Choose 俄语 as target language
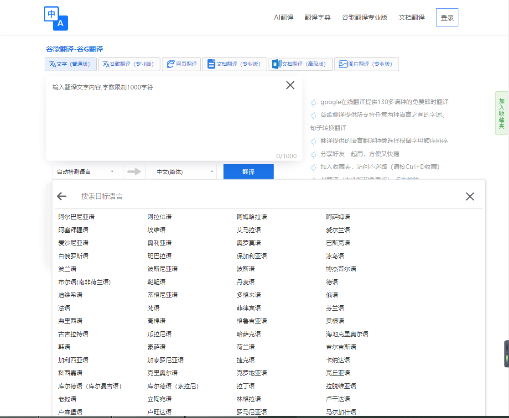 pyautogui.click(x=332, y=295)
